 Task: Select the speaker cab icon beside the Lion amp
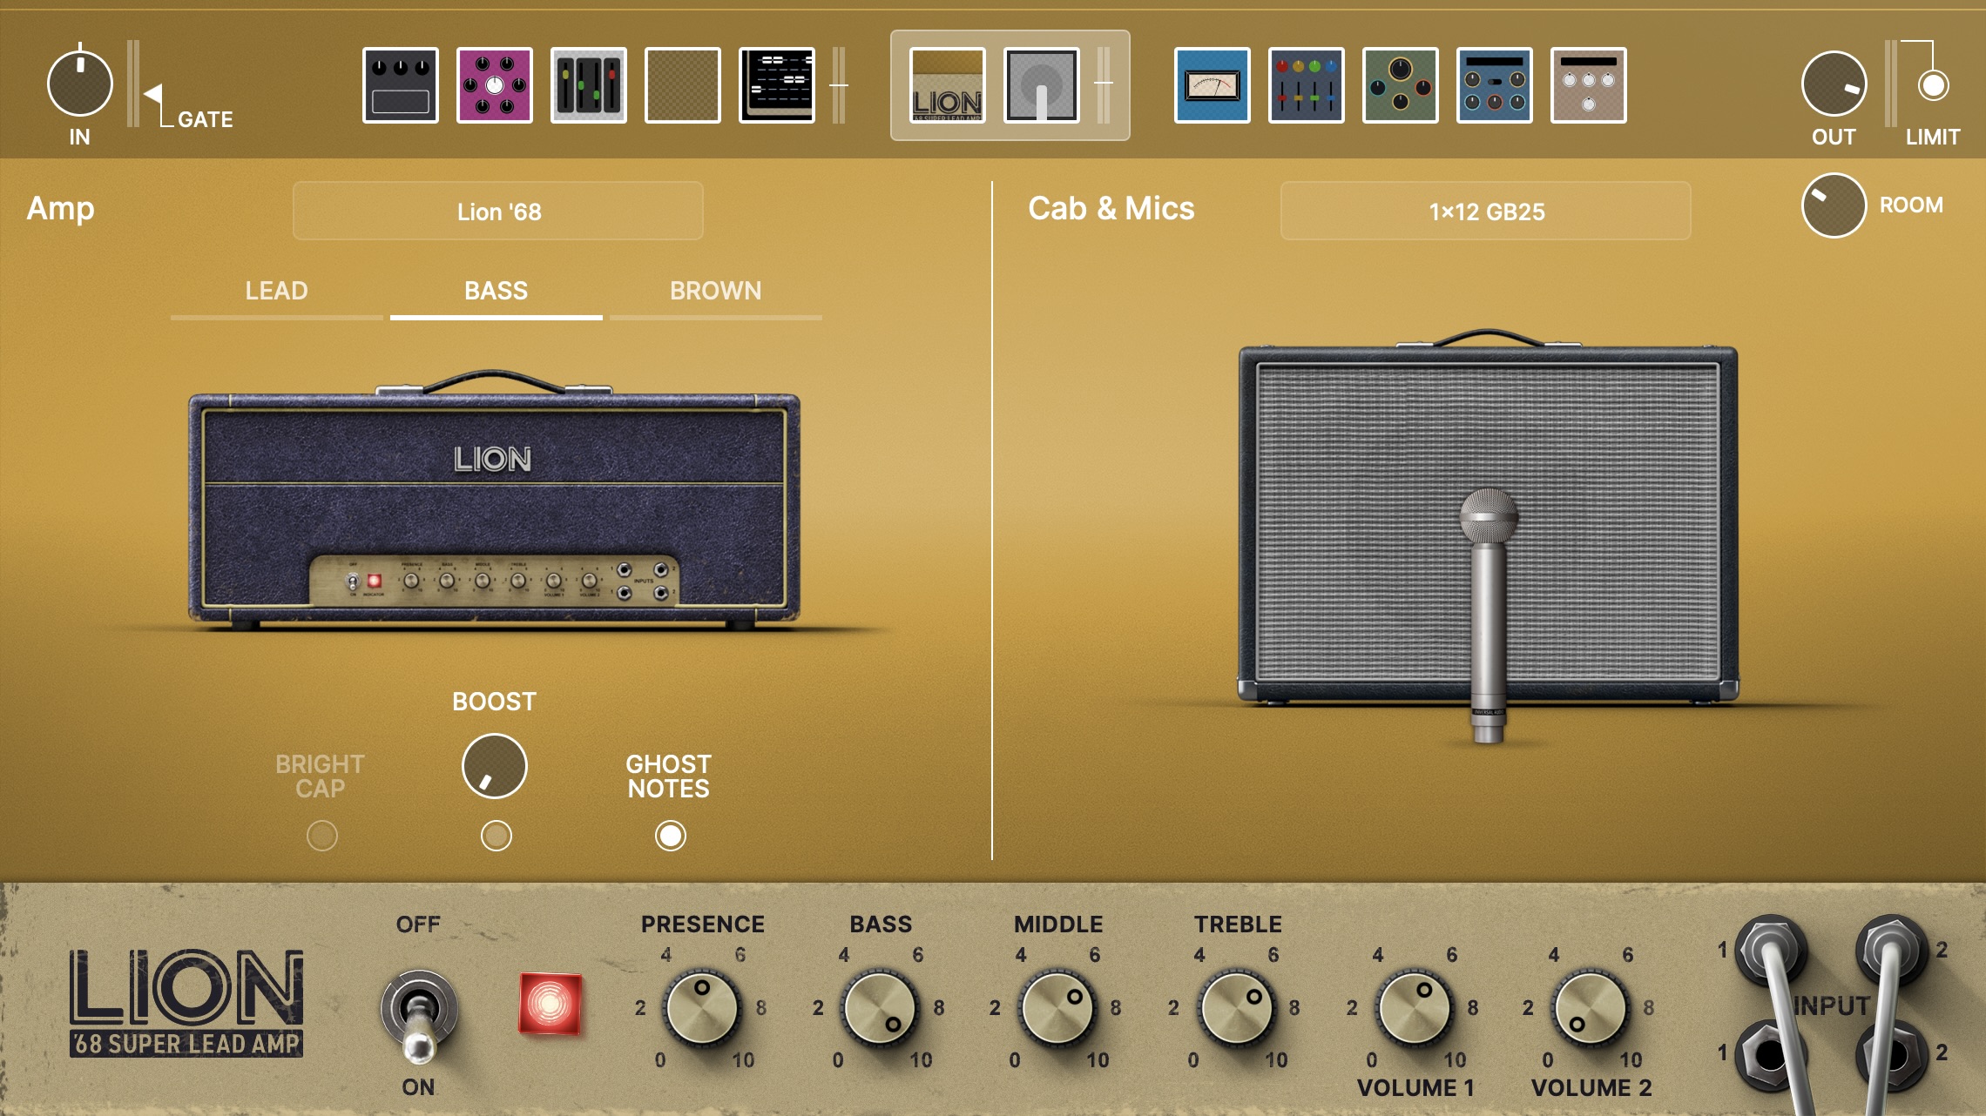coord(1042,85)
